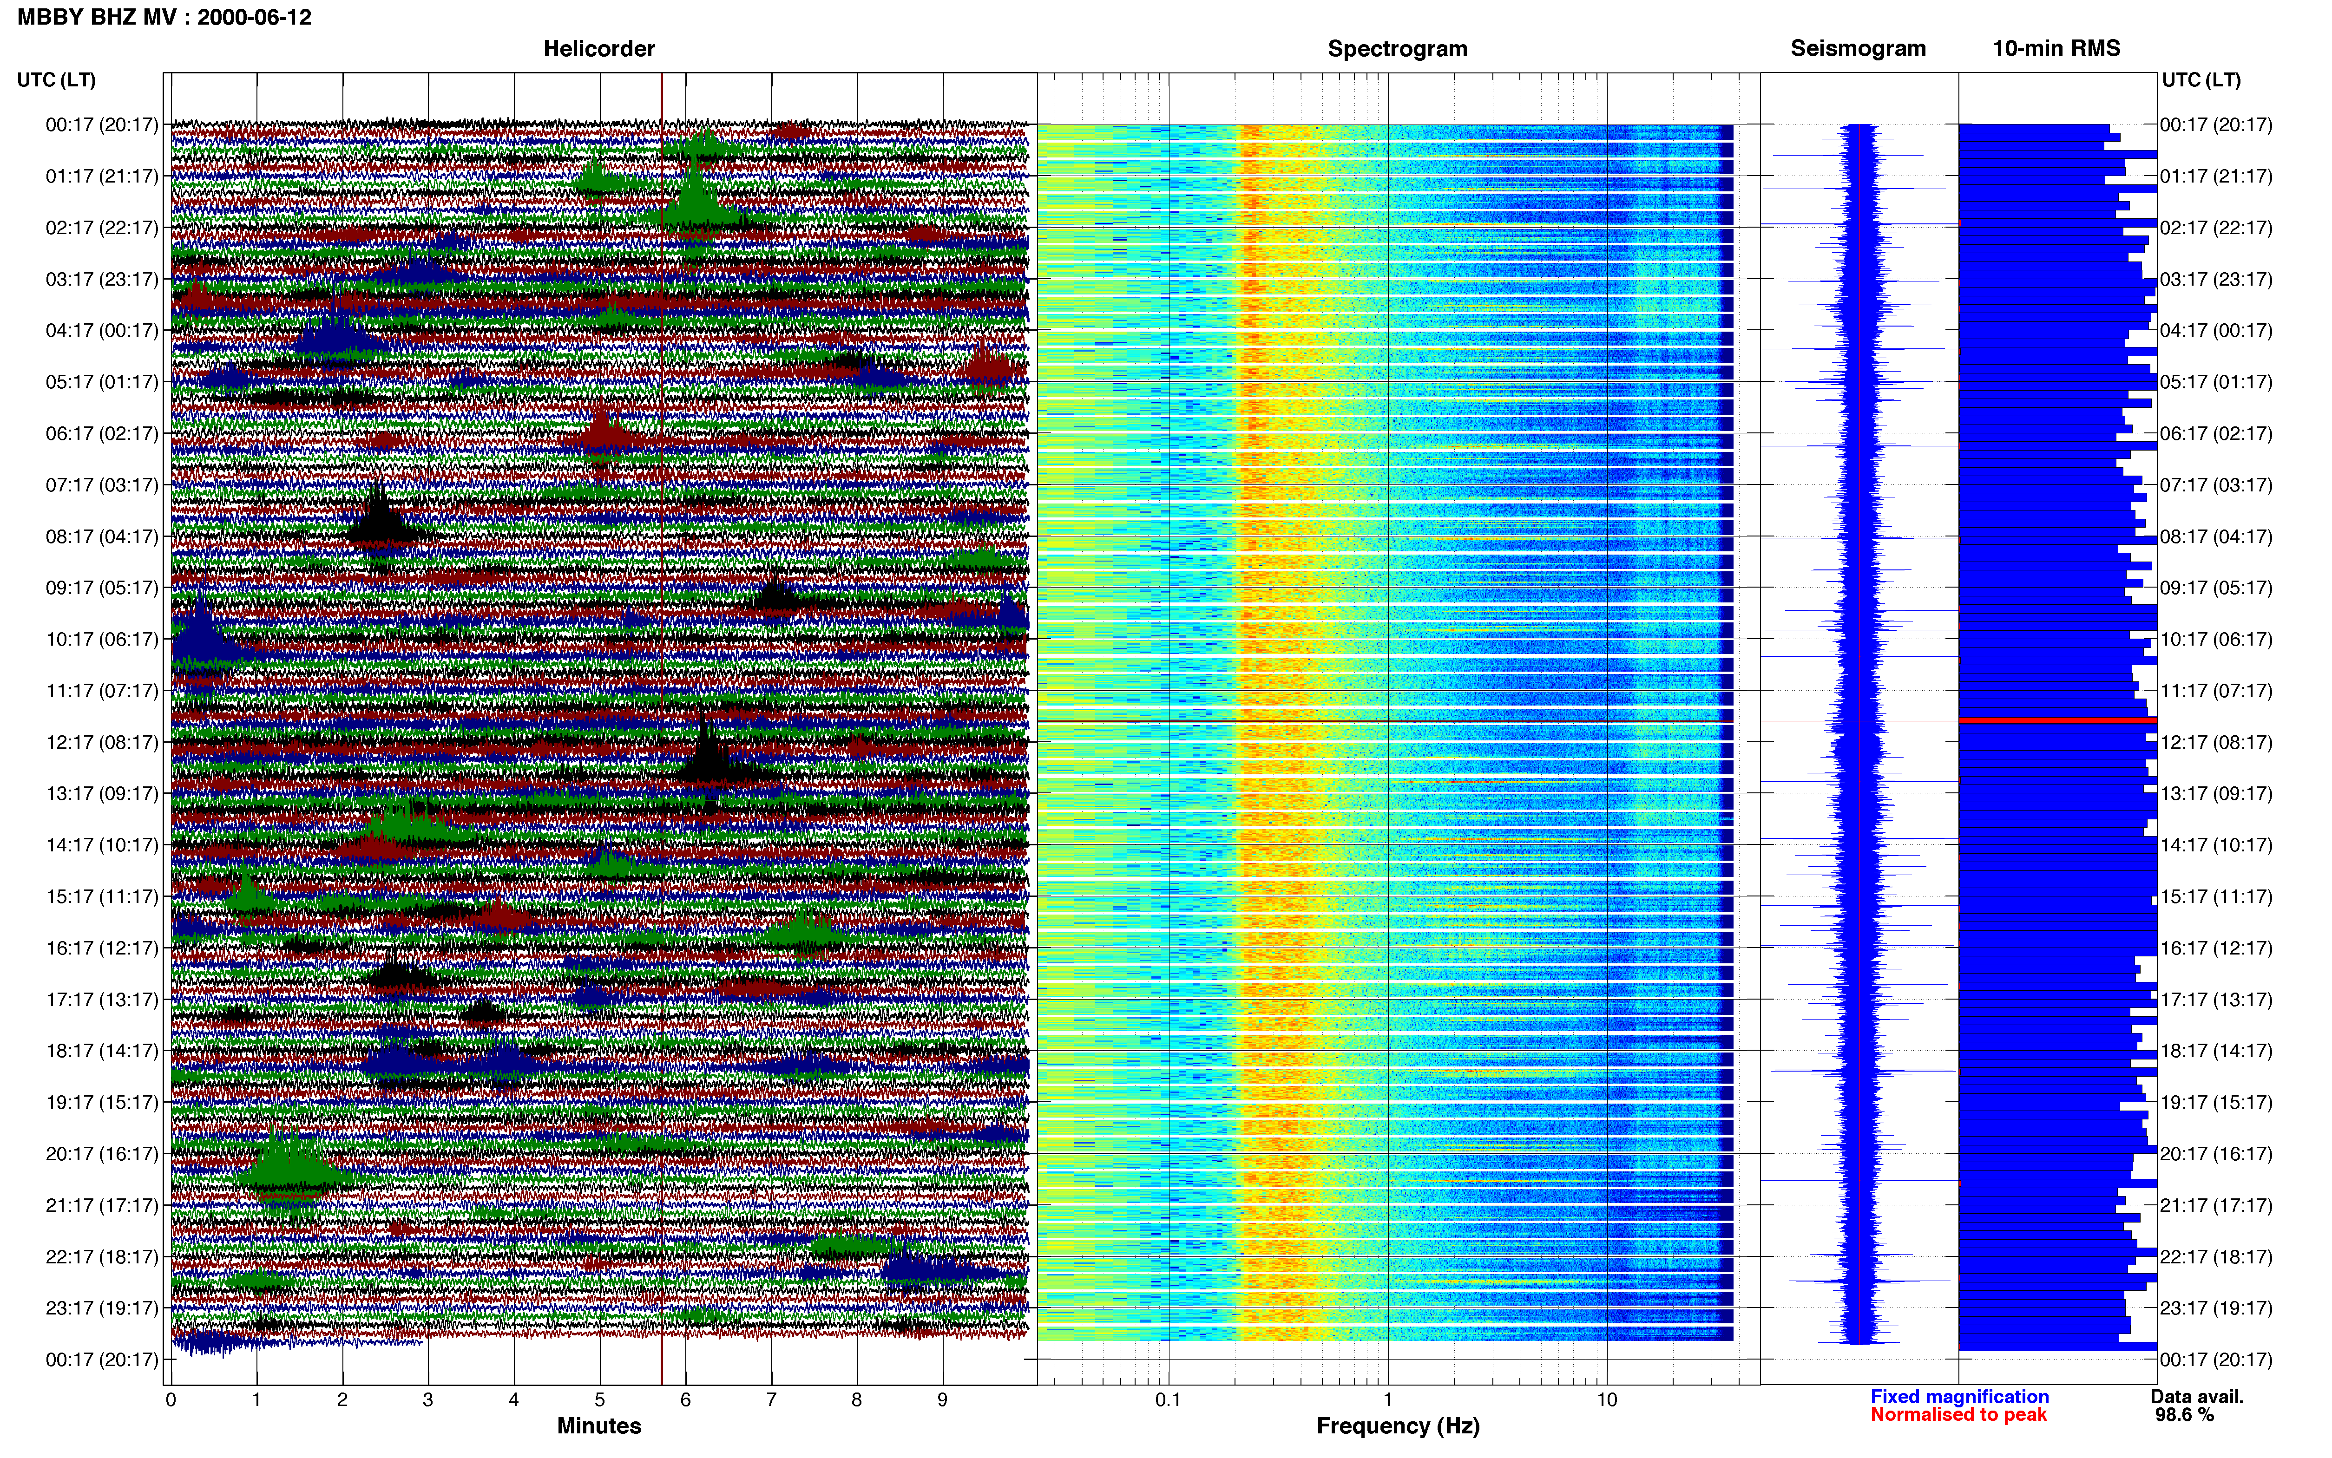
Task: Click tick '7' on the Minutes axis
Action: tap(772, 1400)
